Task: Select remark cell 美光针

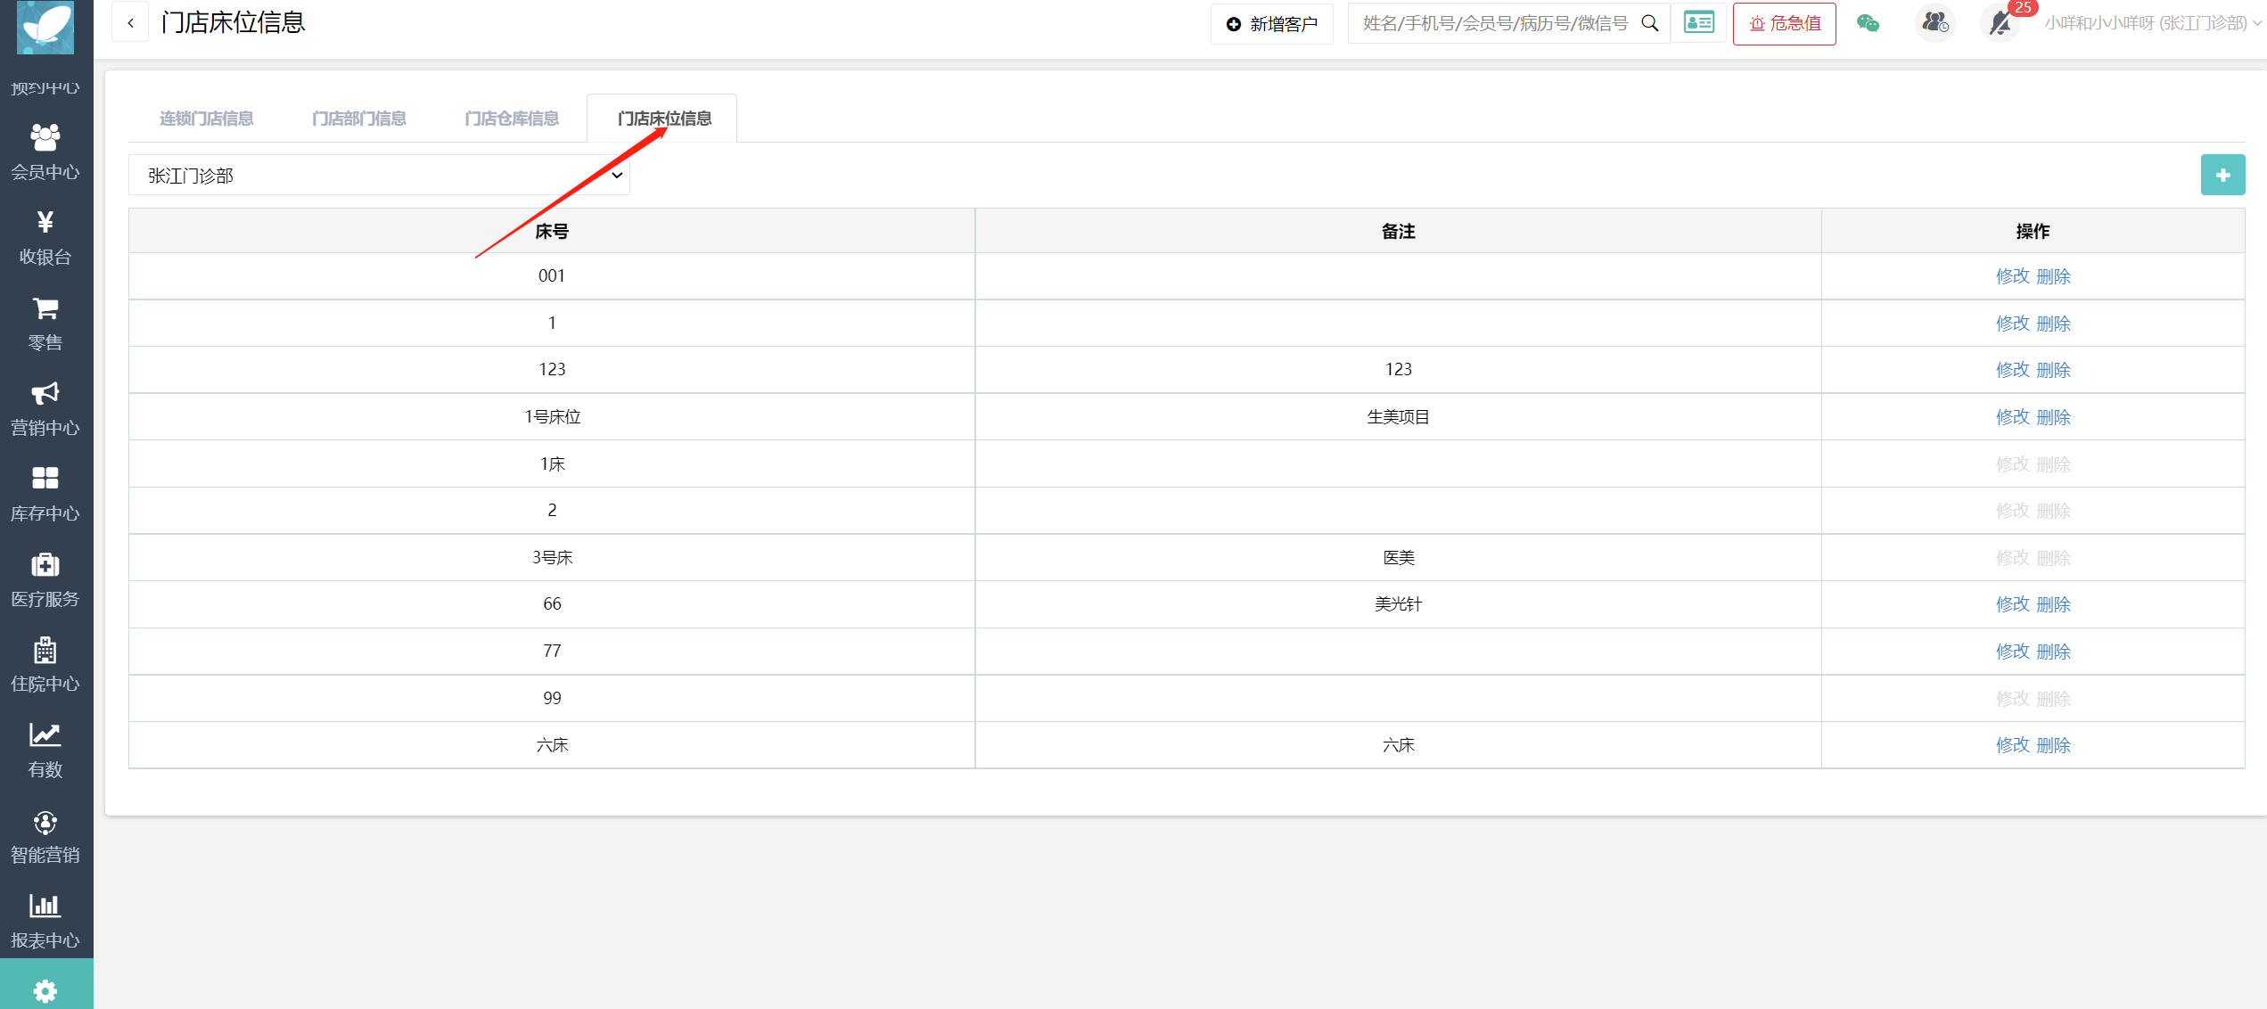Action: pos(1398,604)
